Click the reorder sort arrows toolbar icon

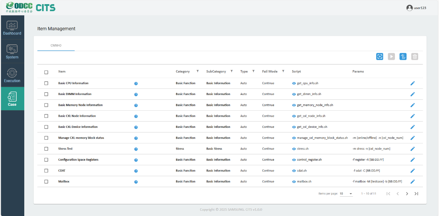(403, 57)
